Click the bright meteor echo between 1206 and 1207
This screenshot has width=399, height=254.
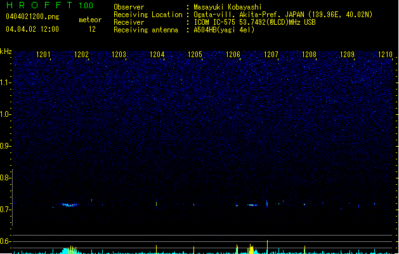tap(252, 205)
